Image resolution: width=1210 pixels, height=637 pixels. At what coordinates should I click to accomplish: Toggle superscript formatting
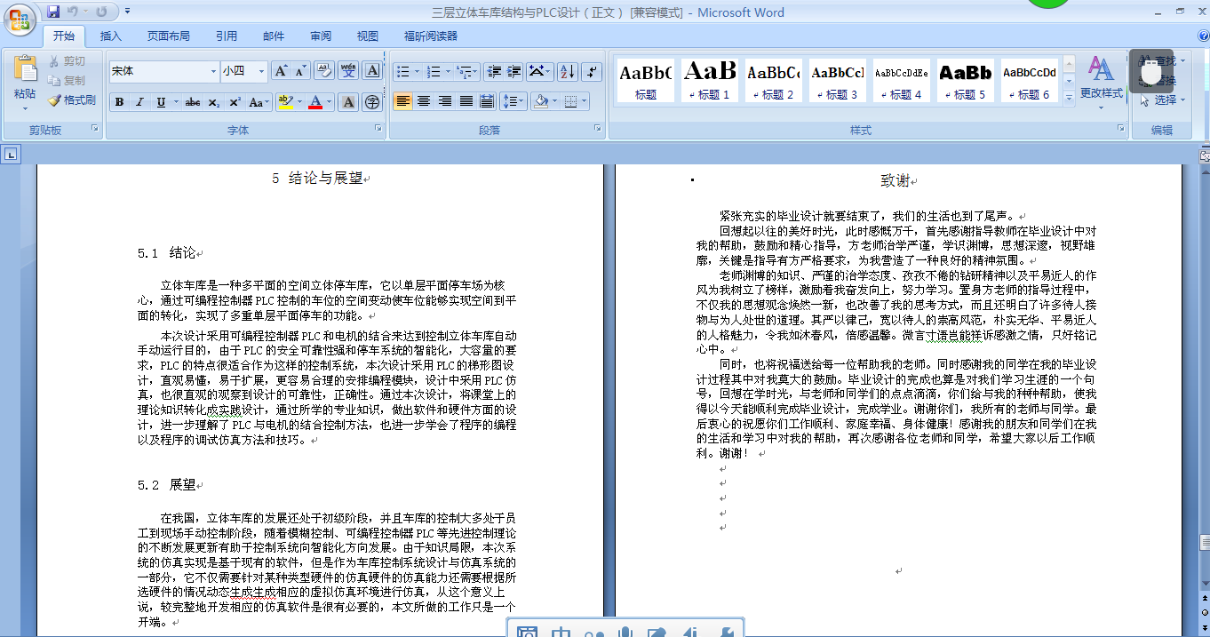pos(235,102)
